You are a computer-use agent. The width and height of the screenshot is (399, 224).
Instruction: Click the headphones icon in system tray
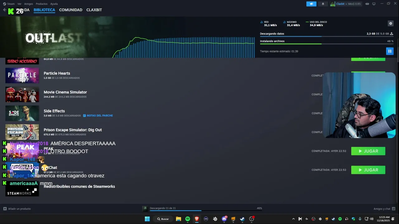click(x=347, y=219)
